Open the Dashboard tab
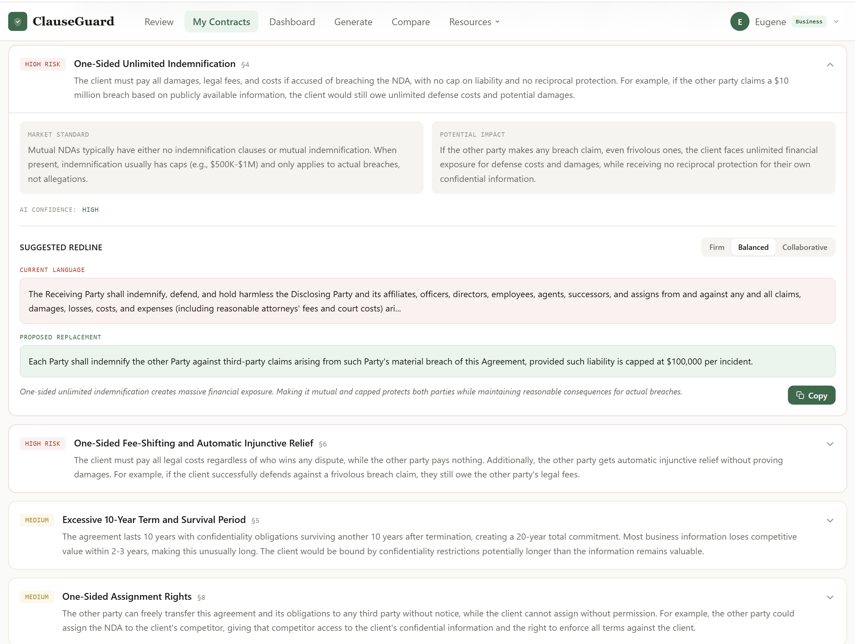 (x=292, y=22)
